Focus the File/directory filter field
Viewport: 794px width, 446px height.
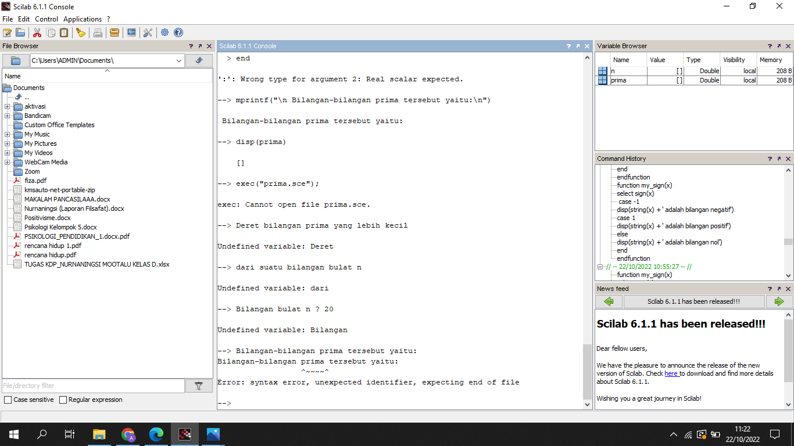(93, 386)
